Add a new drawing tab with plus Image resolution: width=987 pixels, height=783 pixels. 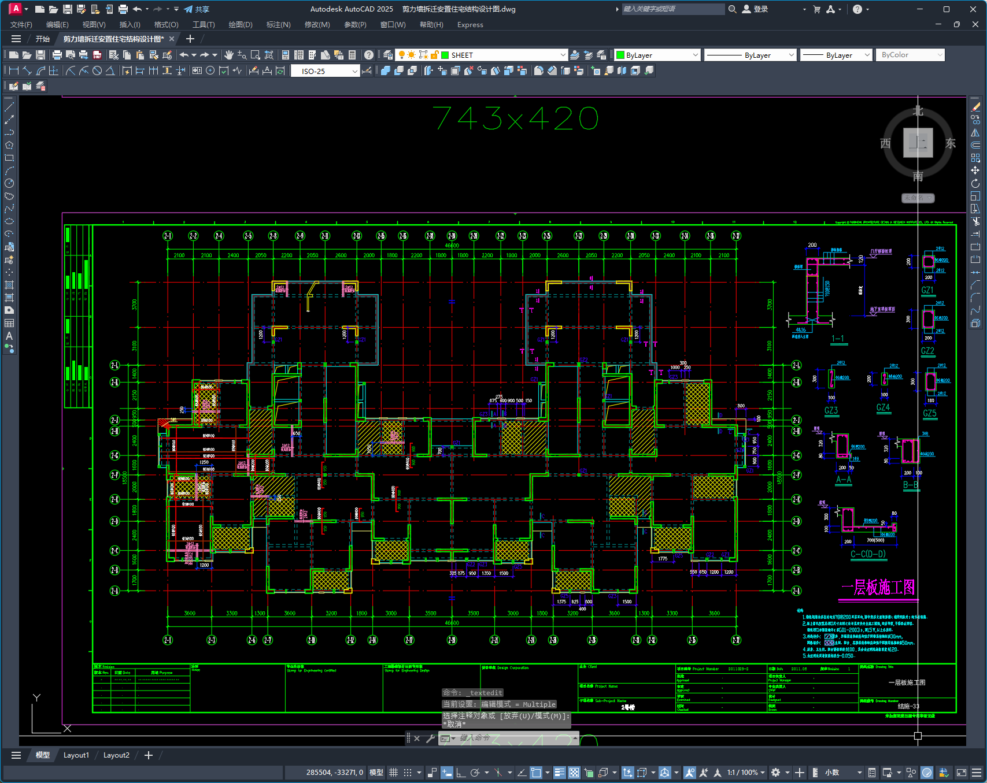point(190,39)
